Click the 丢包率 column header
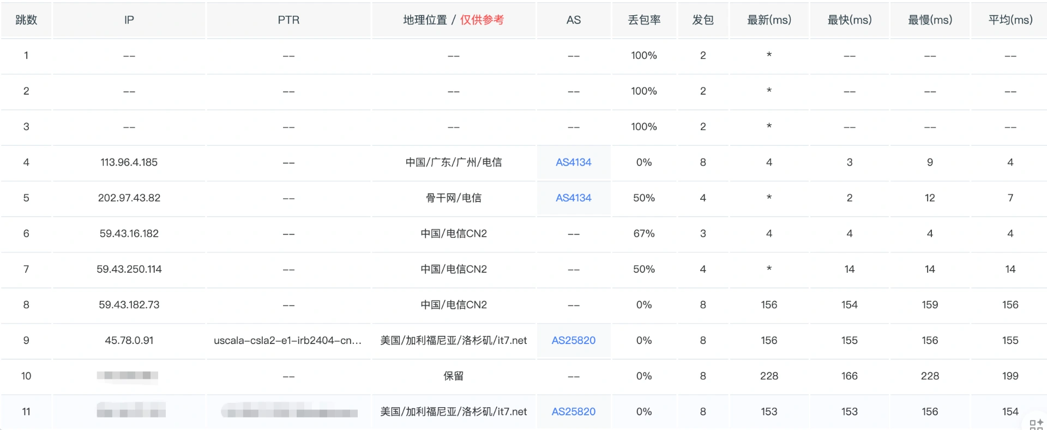 pos(644,20)
